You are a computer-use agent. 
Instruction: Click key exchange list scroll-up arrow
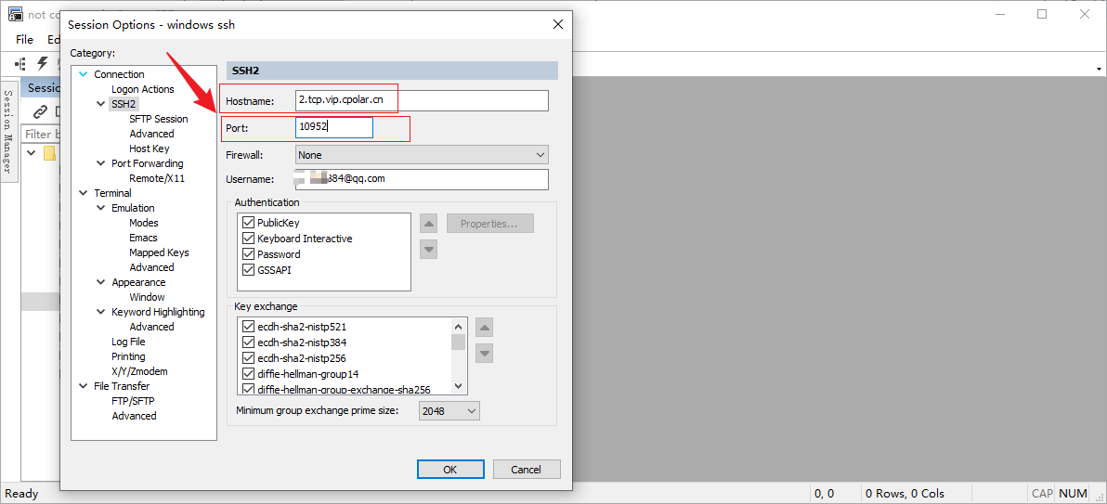[458, 327]
